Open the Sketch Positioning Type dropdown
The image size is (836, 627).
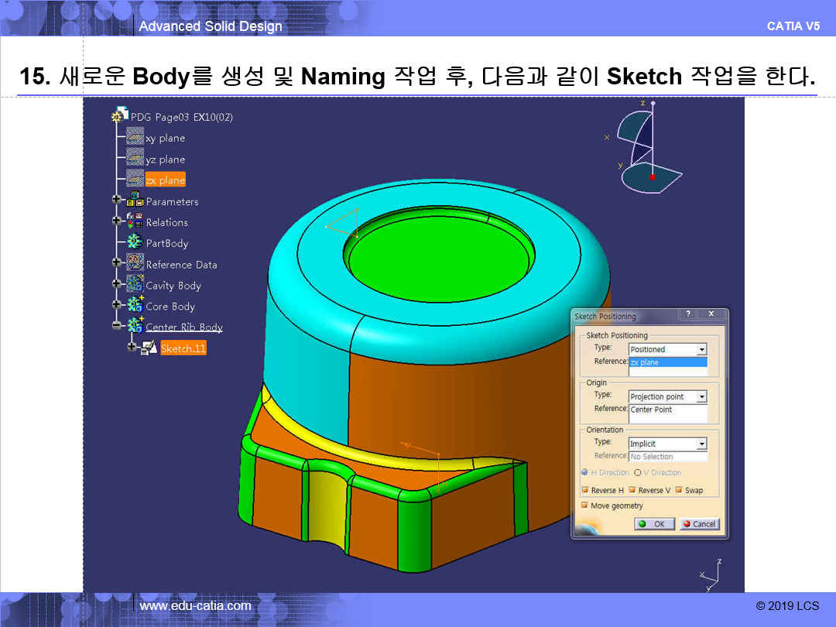(701, 350)
